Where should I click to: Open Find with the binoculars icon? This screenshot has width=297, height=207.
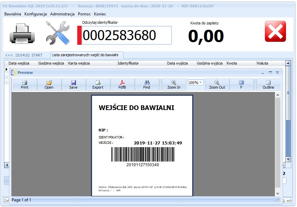tap(146, 85)
